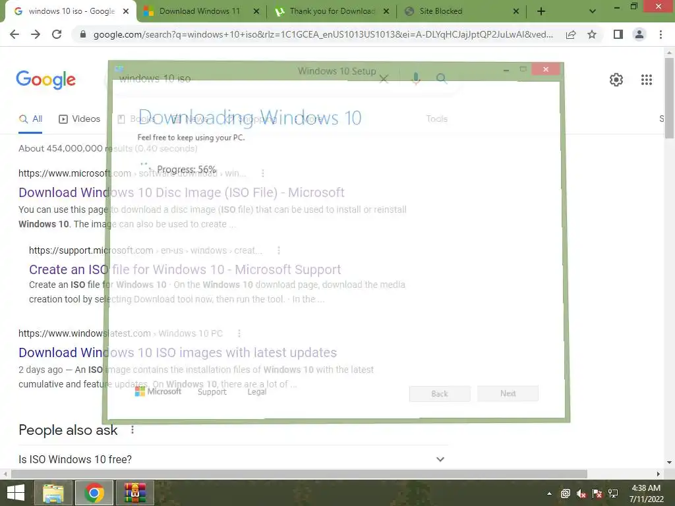
Task: Close the 'Thank you for Download' tab
Action: pos(386,12)
